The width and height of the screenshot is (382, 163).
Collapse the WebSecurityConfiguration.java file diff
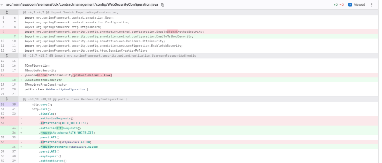tap(3, 4)
